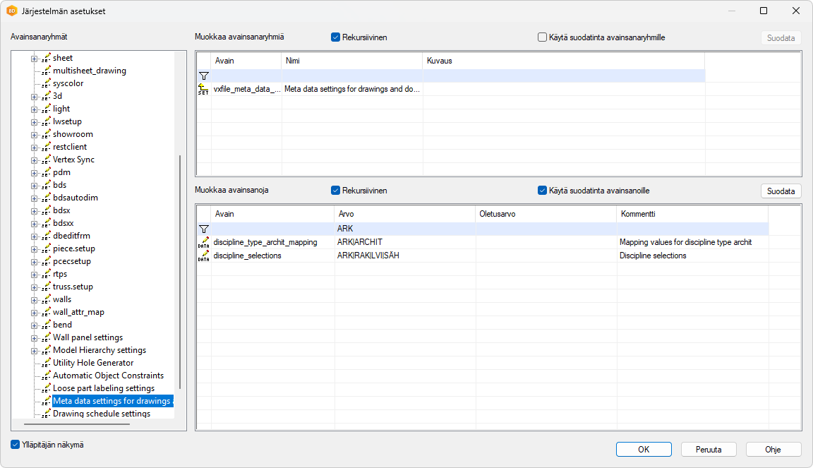This screenshot has height=468, width=813.
Task: Click the icon beside Utility Hole Generator
Action: (46, 364)
